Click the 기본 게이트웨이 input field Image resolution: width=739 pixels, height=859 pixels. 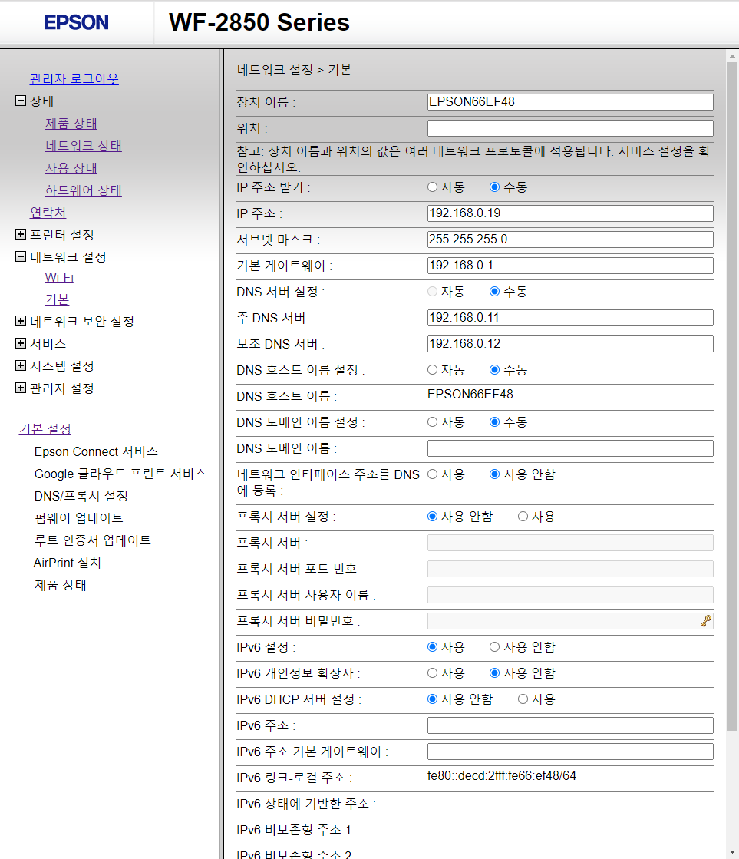[570, 265]
